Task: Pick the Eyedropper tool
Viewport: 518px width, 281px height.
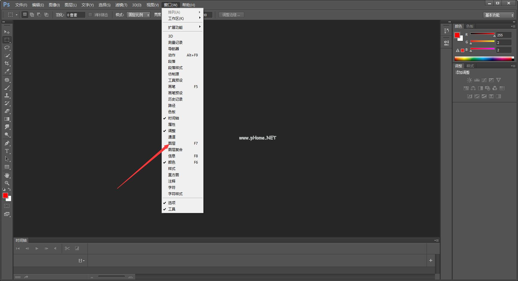Action: pyautogui.click(x=7, y=71)
